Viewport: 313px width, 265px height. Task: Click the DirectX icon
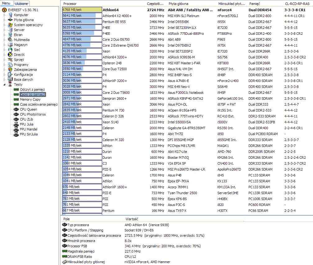[x=10, y=55]
